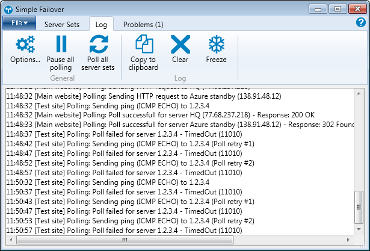The width and height of the screenshot is (370, 251).
Task: Click the horizontal scrollbar right arrow
Action: [350, 240]
